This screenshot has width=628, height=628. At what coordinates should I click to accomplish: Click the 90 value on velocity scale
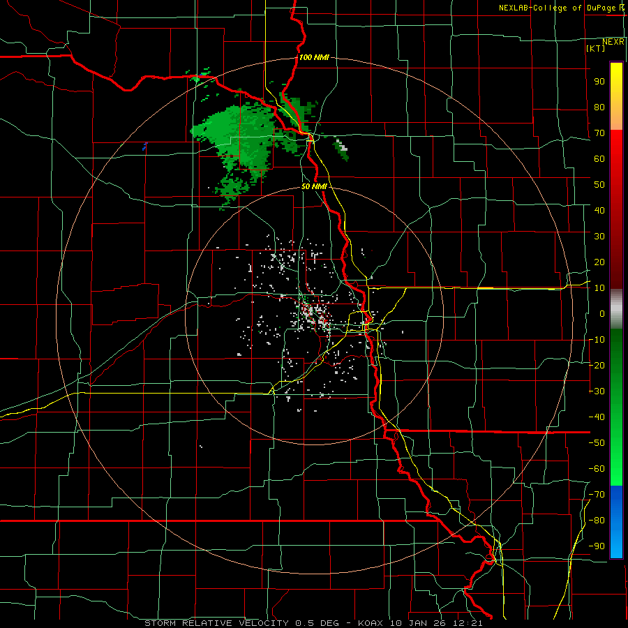click(x=599, y=82)
